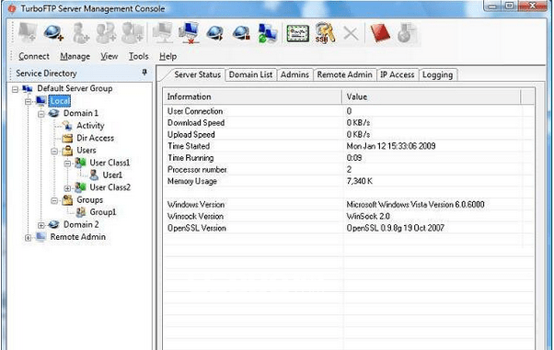Click the Information column header
This screenshot has height=350, width=554.
pos(253,96)
